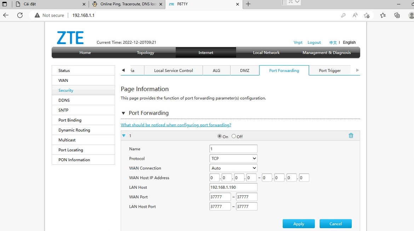This screenshot has height=231, width=414.
Task: Open browser Collections icon
Action: pos(397,15)
